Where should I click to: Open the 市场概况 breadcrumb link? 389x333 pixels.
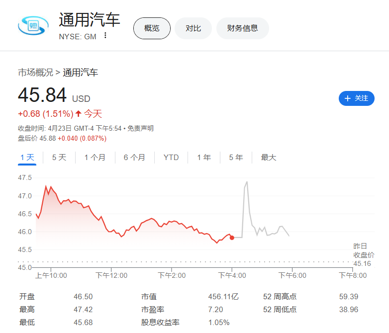pyautogui.click(x=35, y=73)
